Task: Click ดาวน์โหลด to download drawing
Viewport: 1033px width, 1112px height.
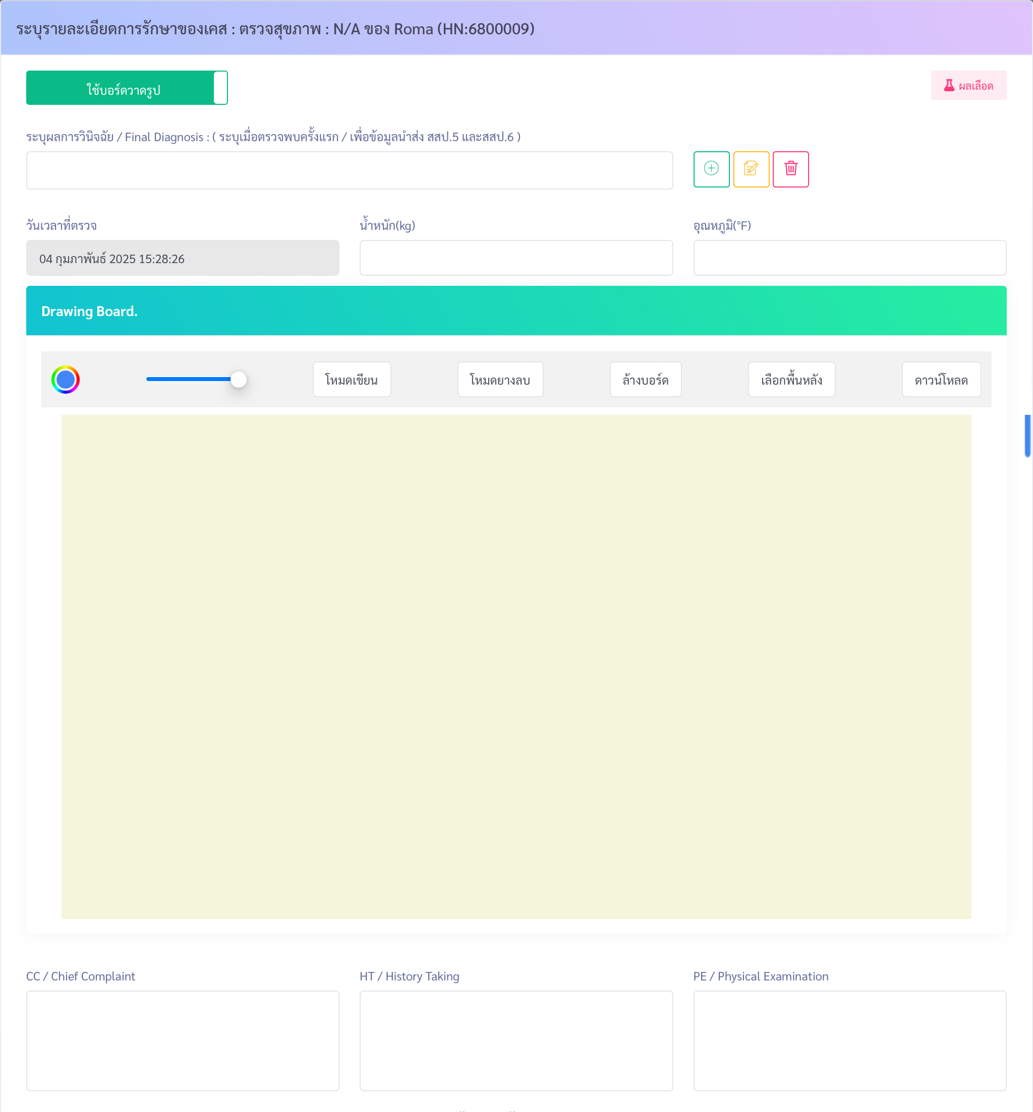Action: [941, 380]
